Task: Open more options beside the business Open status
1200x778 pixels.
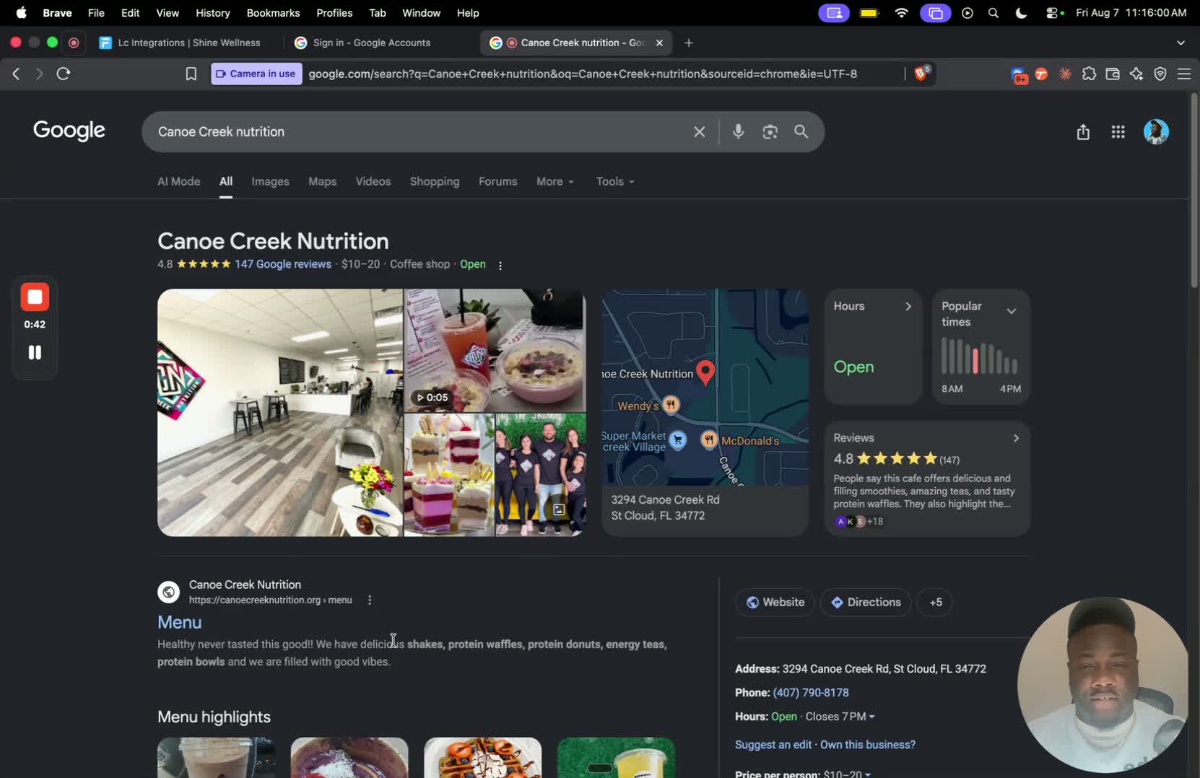Action: pyautogui.click(x=500, y=265)
